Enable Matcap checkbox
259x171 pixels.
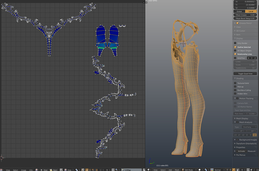tap(235, 86)
